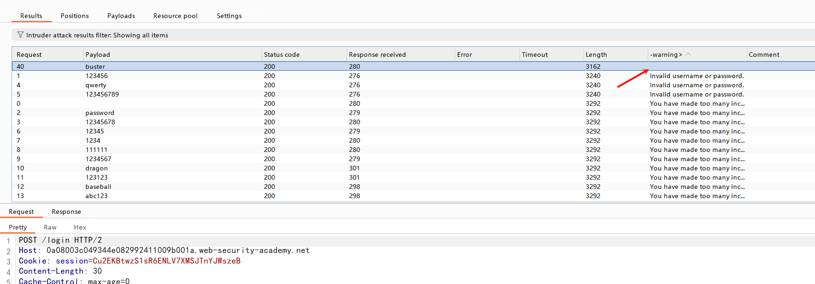
Task: Click the Comment column header
Action: tap(764, 54)
